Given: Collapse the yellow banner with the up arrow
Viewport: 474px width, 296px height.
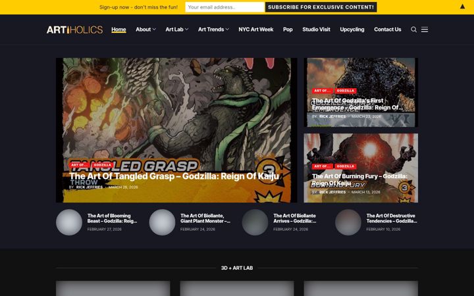Looking at the screenshot, I should [x=462, y=7].
